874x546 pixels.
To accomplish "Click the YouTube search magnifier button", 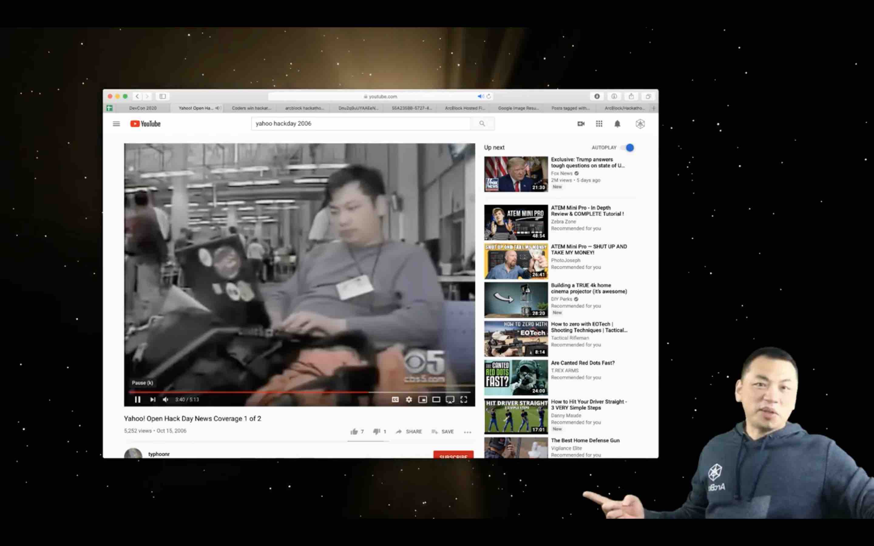I will point(482,123).
